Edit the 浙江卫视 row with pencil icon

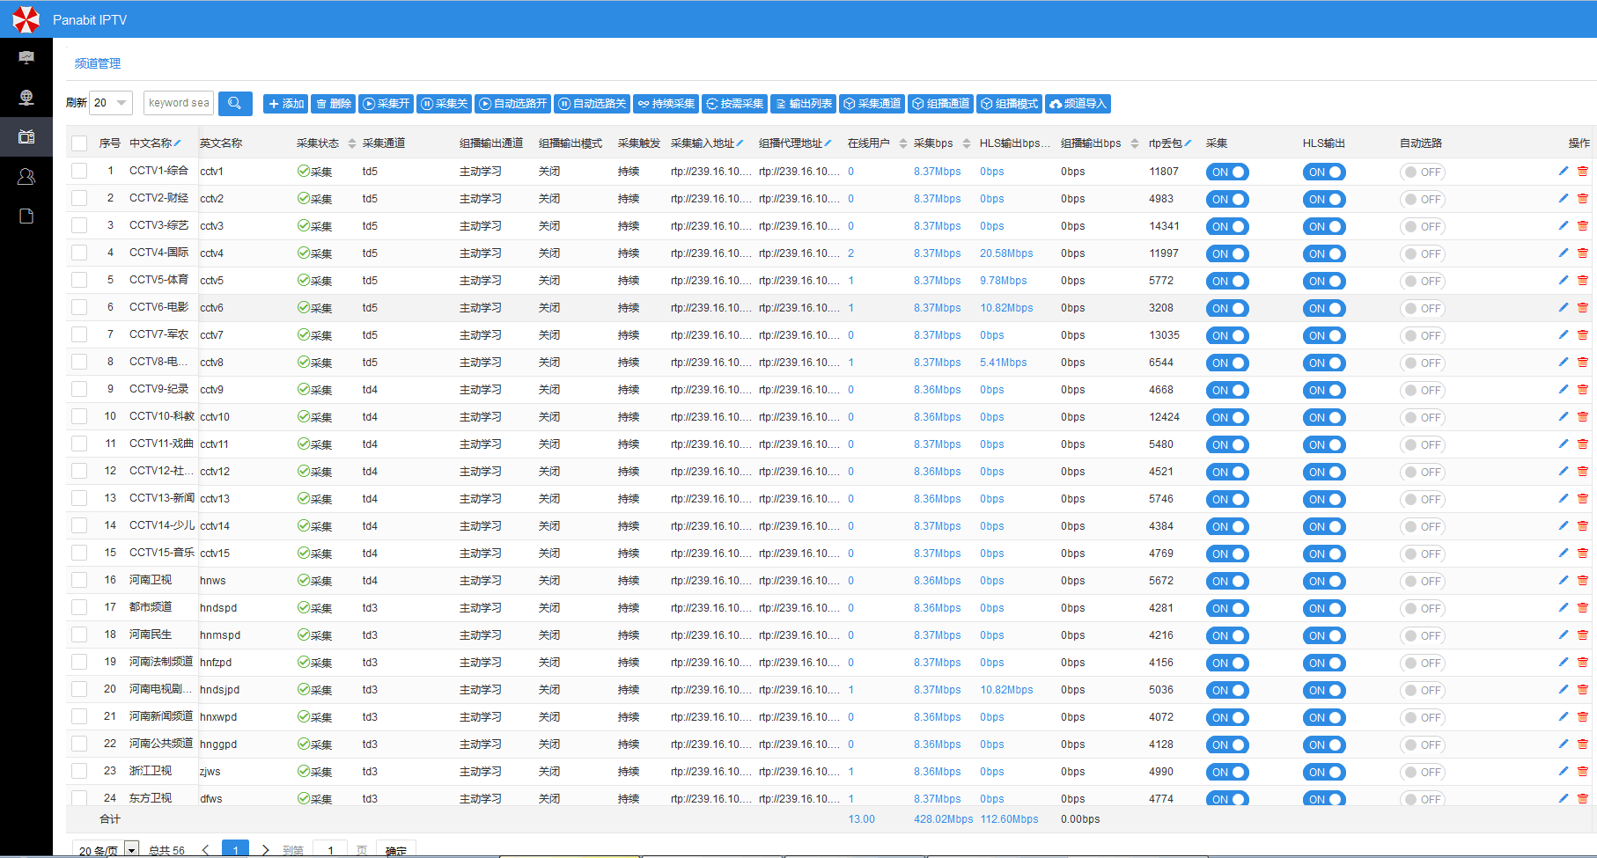(1564, 771)
